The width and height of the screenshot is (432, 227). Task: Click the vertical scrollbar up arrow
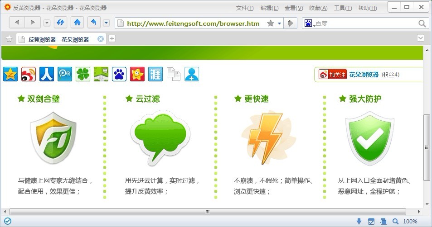(427, 50)
